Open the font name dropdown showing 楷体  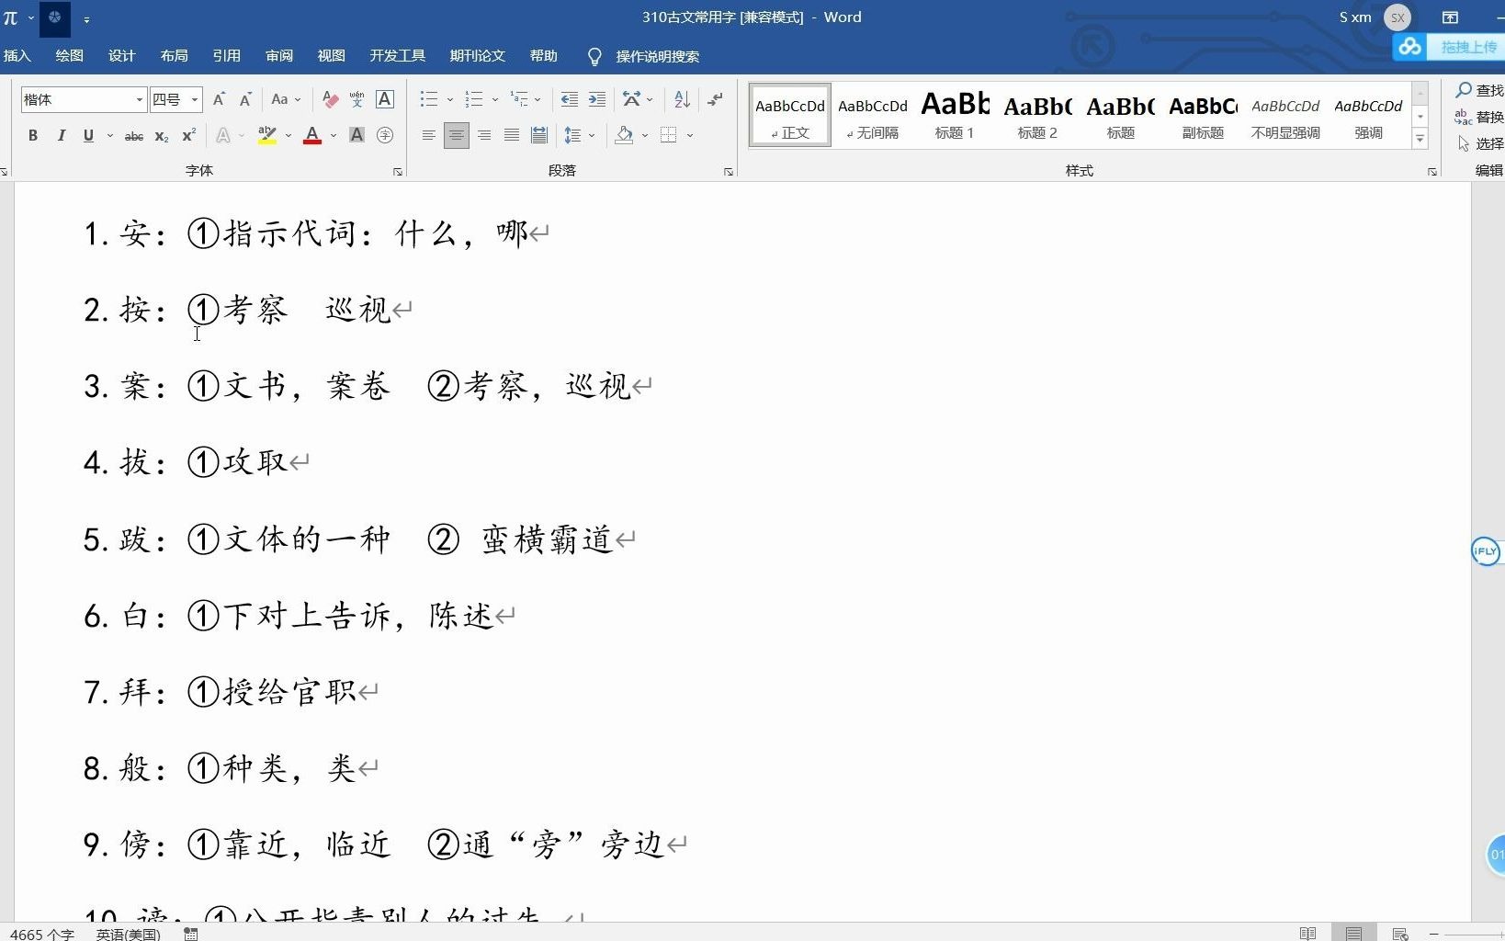click(140, 99)
